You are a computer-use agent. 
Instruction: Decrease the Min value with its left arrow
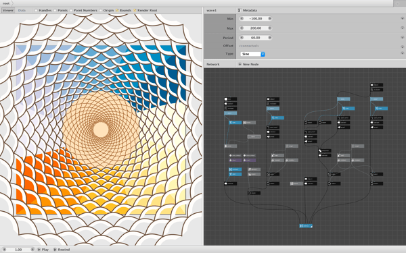click(x=242, y=19)
